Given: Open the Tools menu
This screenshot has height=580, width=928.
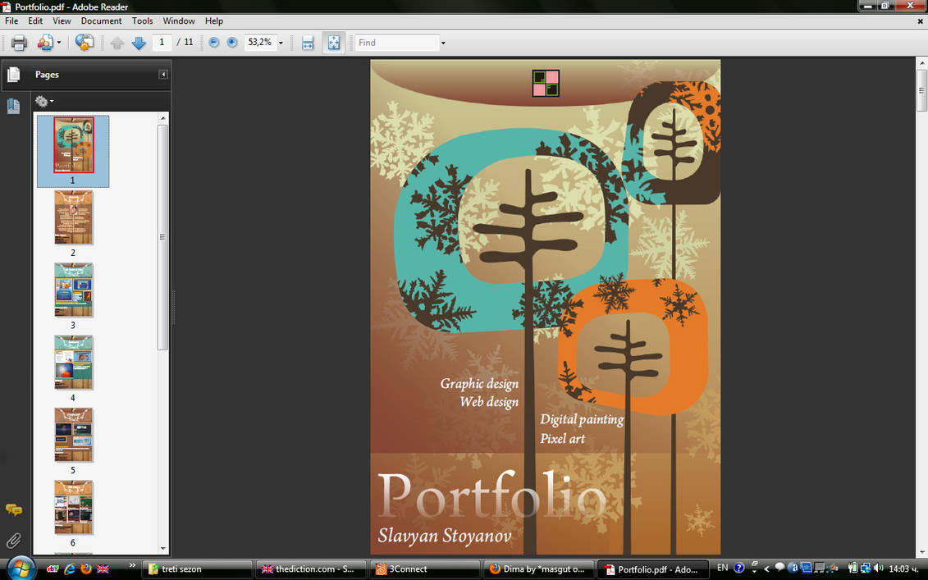Looking at the screenshot, I should pos(142,21).
